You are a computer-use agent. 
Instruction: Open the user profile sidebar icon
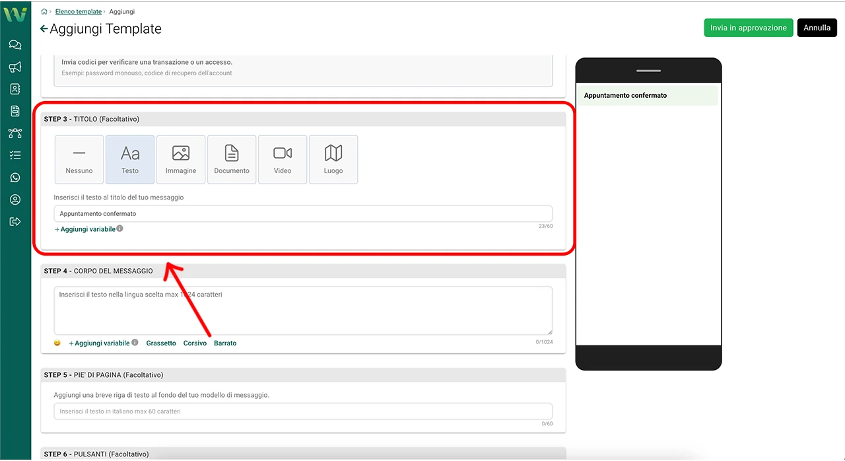coord(15,199)
